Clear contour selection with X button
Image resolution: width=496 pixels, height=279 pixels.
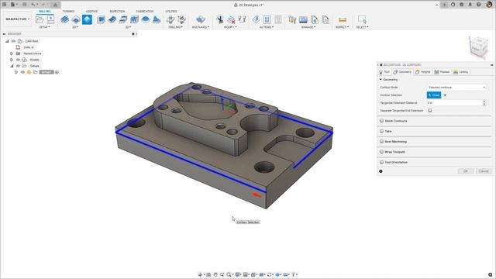[445, 95]
